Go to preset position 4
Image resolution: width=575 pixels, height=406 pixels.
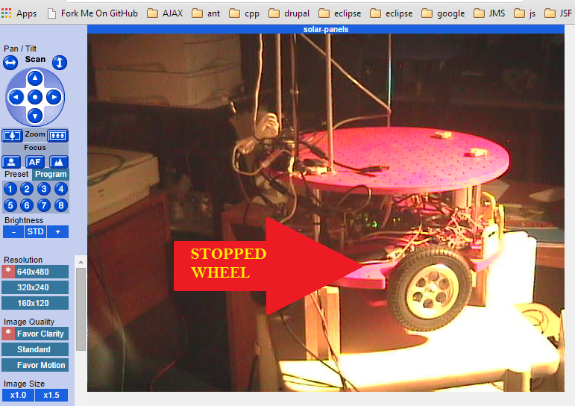[61, 189]
